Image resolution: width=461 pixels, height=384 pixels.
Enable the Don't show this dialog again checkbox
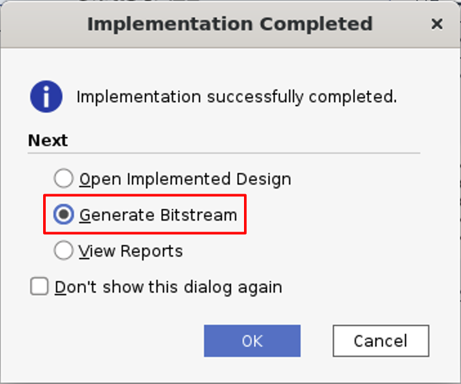tap(40, 286)
